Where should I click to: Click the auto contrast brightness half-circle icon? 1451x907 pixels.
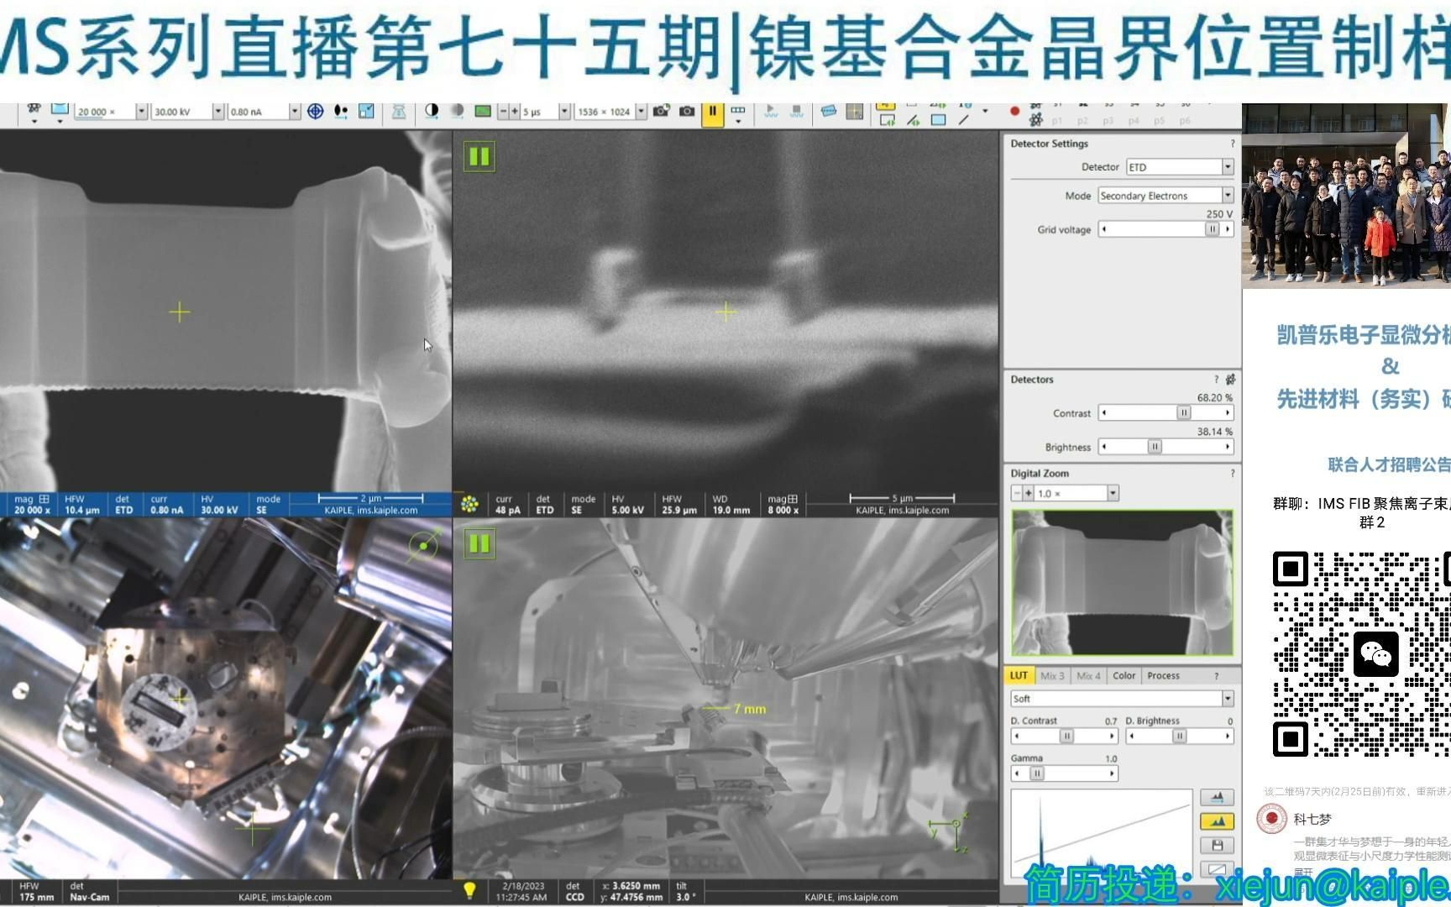432,111
